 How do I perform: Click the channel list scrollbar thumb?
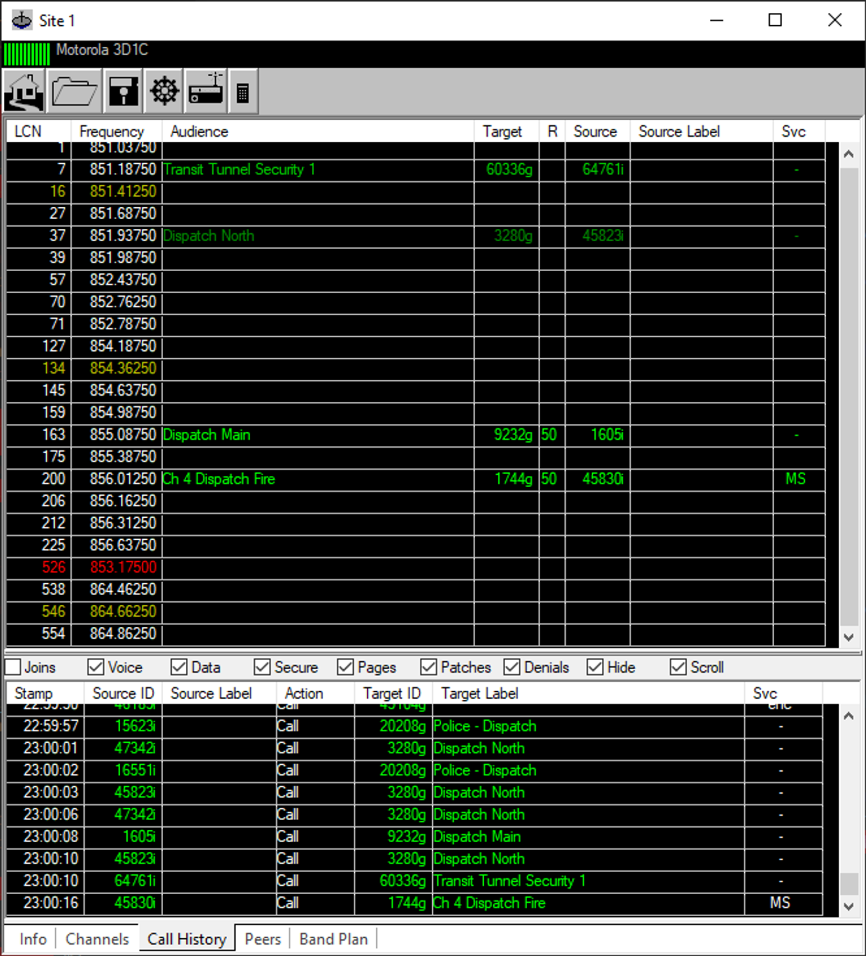(848, 396)
